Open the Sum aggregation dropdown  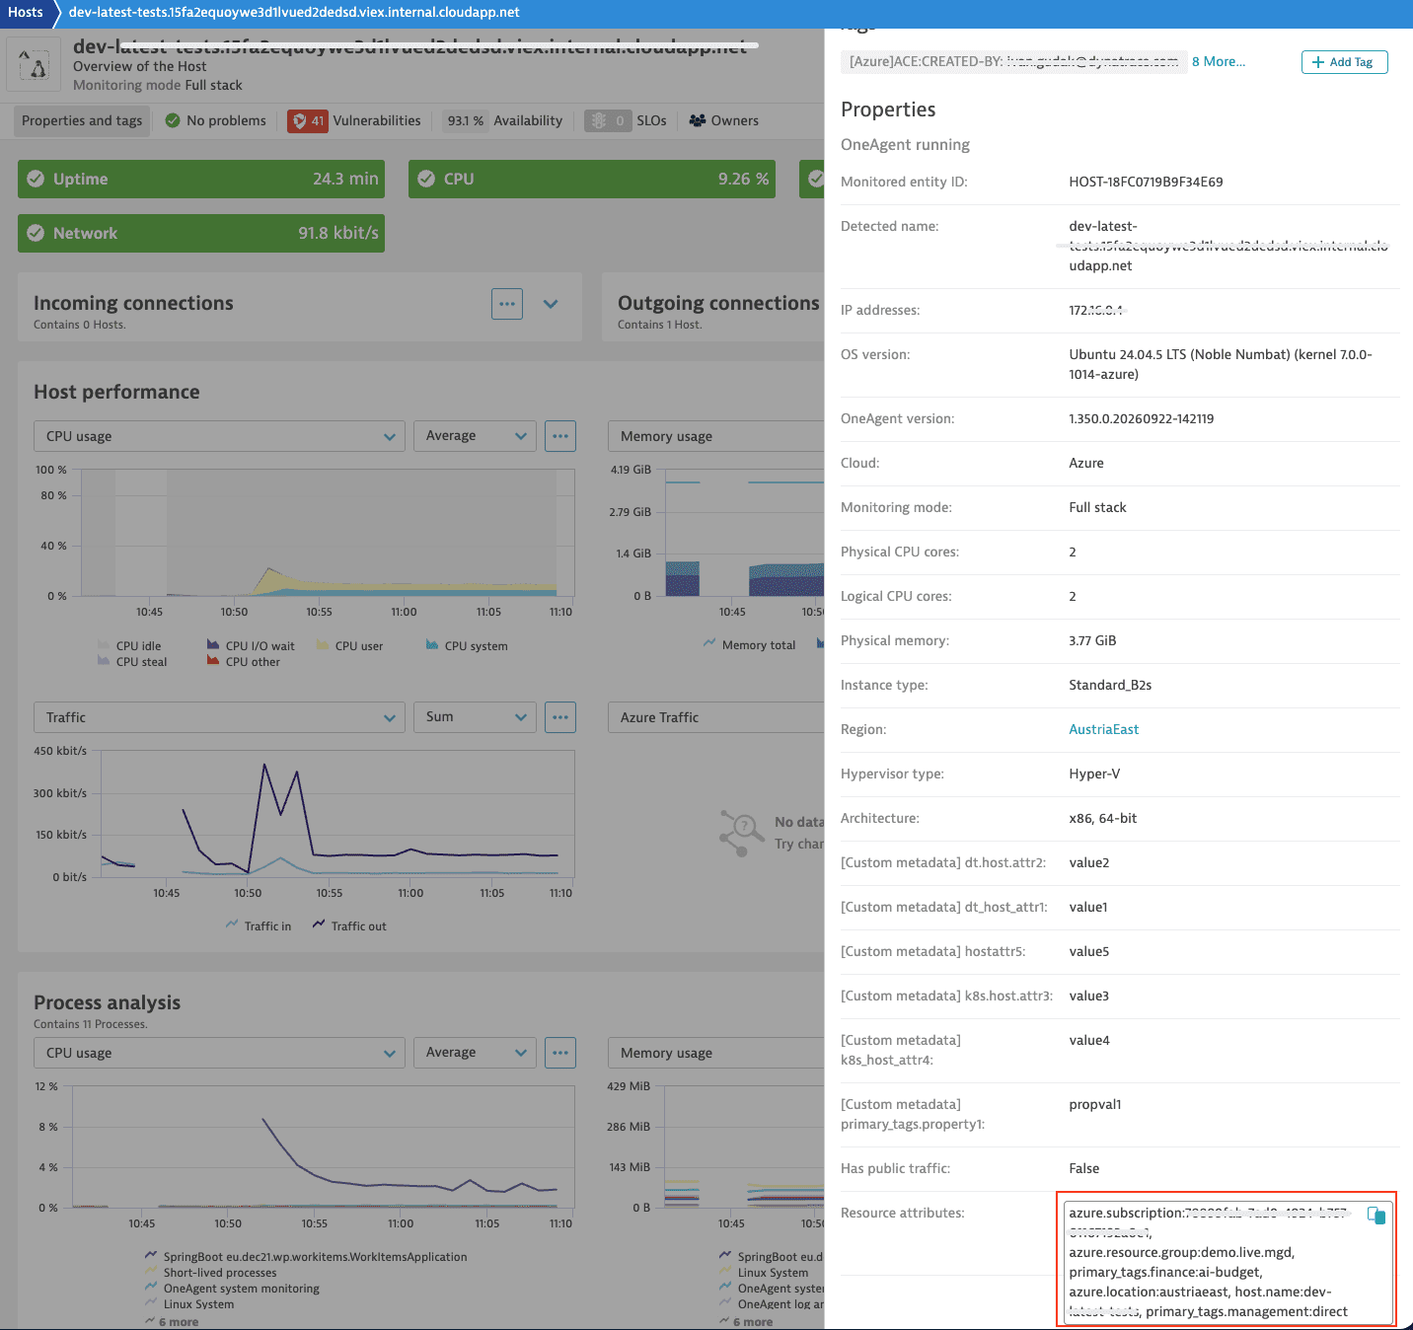[475, 717]
